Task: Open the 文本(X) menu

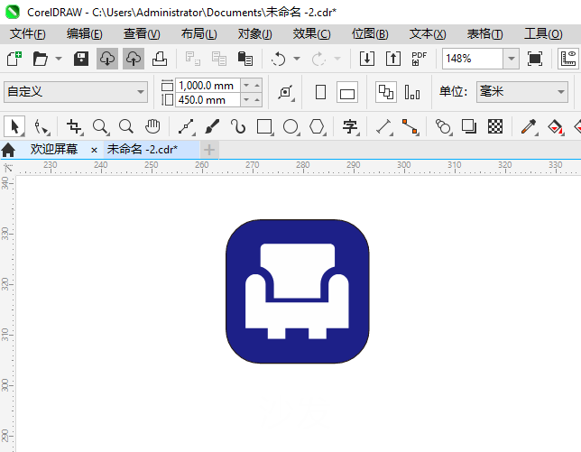Action: coord(428,33)
